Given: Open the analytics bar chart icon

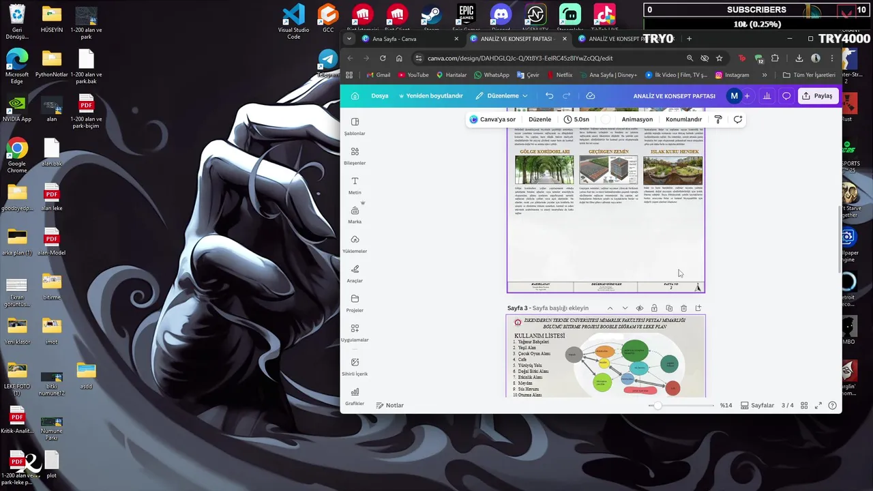Looking at the screenshot, I should (x=767, y=96).
